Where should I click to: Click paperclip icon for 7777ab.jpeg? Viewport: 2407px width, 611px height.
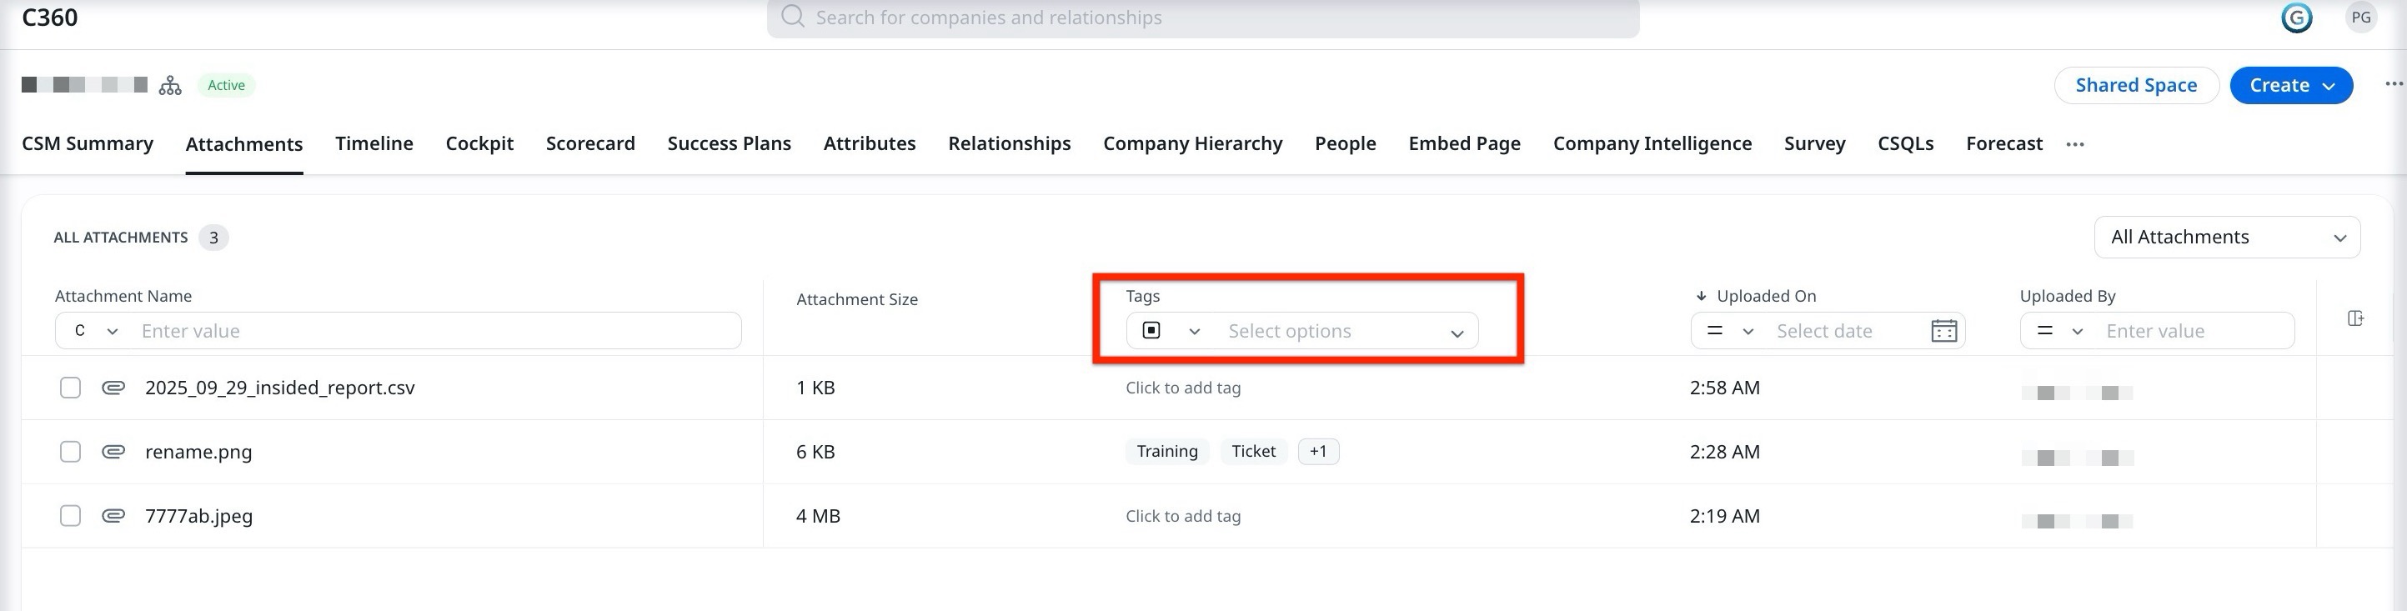point(113,516)
